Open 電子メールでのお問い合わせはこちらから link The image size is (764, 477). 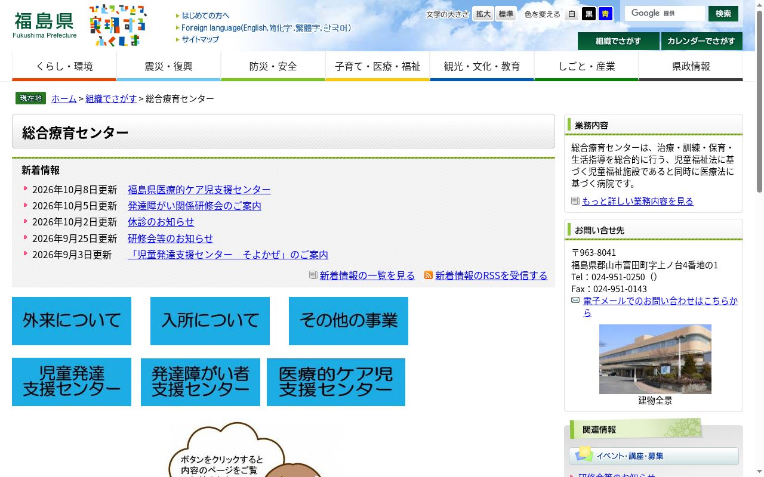pos(660,306)
